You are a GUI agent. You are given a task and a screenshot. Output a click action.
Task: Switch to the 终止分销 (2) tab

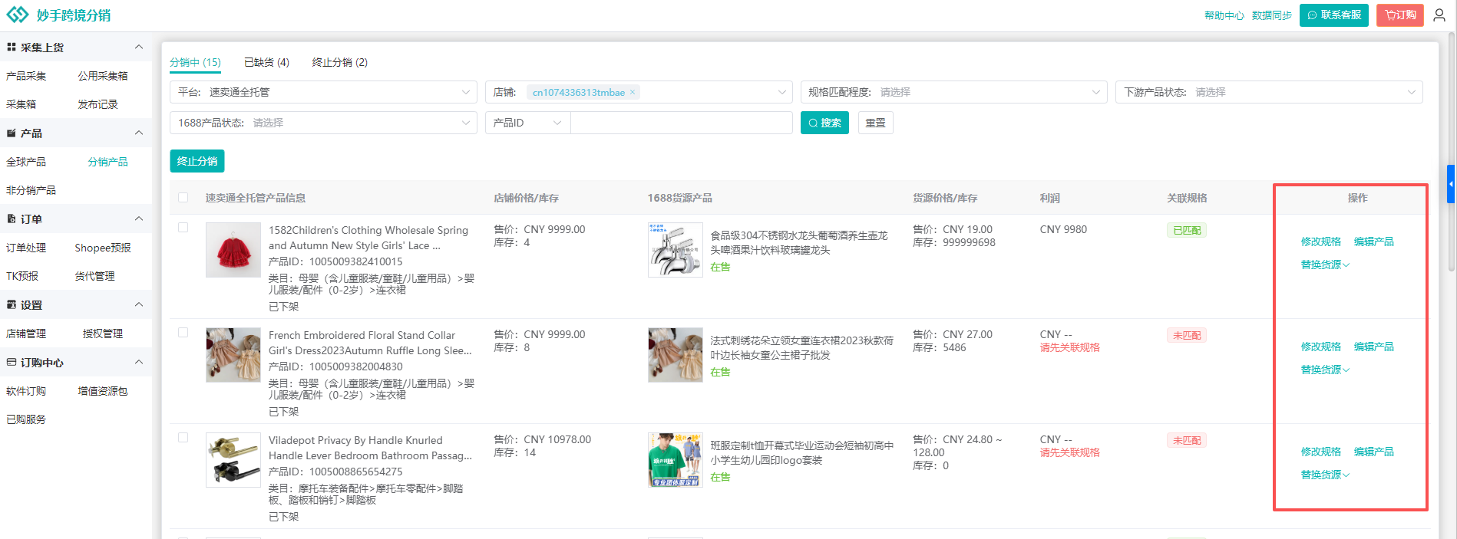340,62
